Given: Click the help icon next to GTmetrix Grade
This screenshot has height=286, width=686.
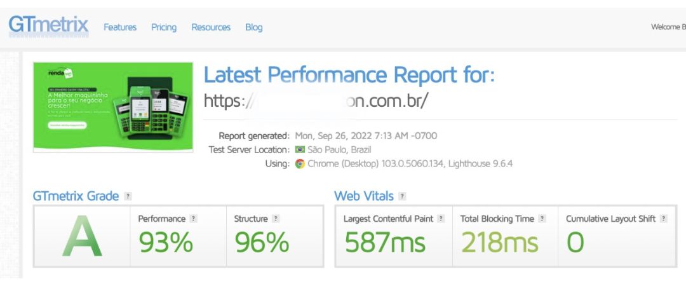Looking at the screenshot, I should point(127,196).
